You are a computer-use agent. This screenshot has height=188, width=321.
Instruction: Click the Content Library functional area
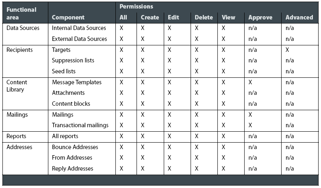pyautogui.click(x=17, y=86)
